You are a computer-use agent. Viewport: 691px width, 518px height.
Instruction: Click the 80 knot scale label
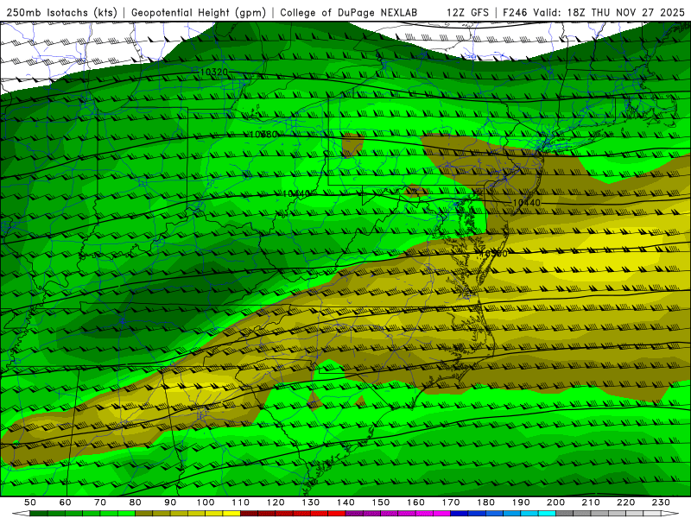tap(136, 502)
